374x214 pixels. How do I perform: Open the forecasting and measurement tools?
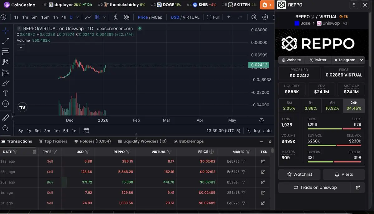click(x=6, y=72)
